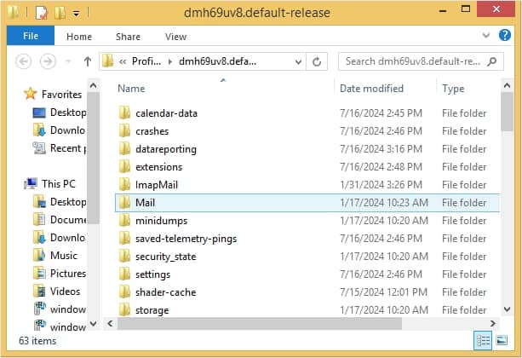522x358 pixels.
Task: Click the shader-cache date 7/15/2024 12:01 PM
Action: point(383,292)
